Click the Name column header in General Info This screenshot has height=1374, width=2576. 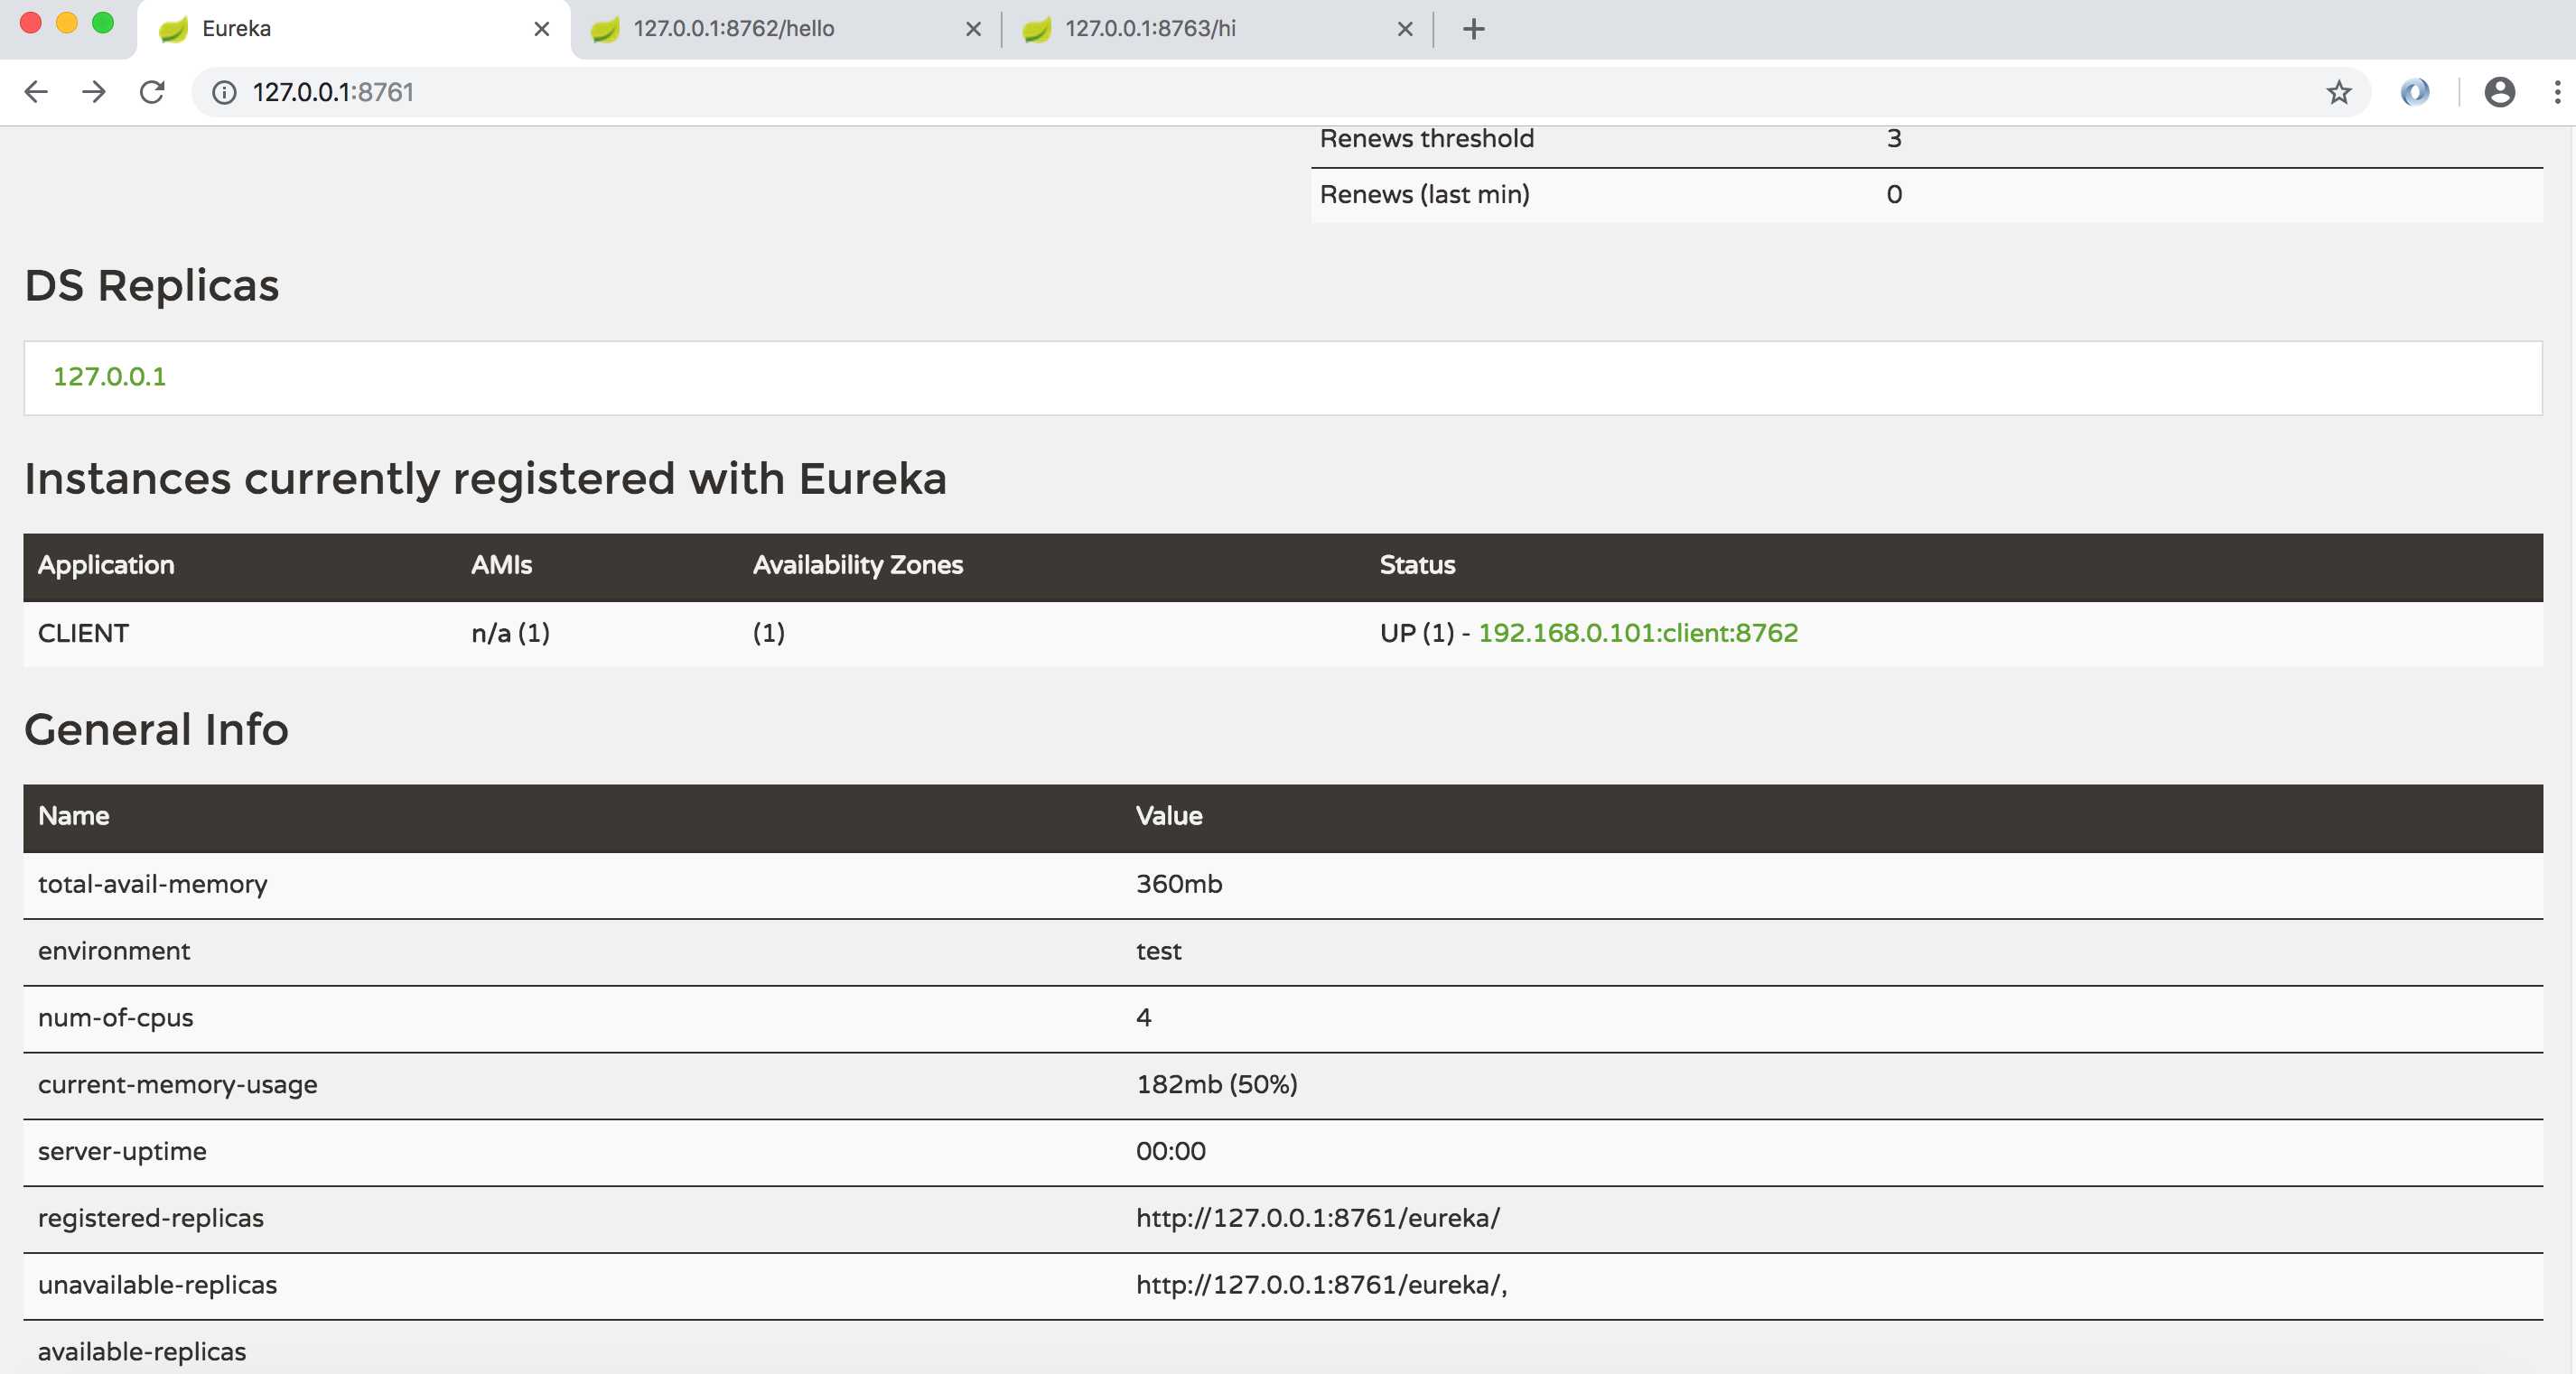click(x=73, y=816)
